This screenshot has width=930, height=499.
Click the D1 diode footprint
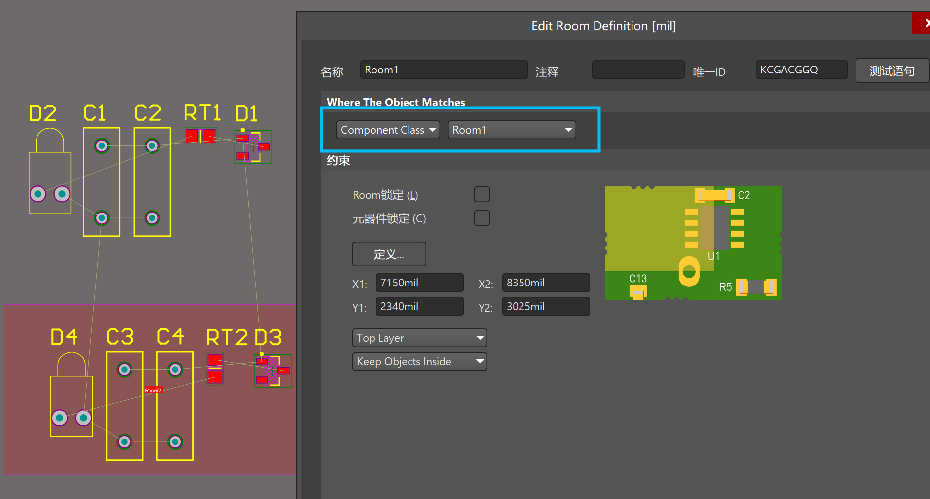[x=254, y=147]
